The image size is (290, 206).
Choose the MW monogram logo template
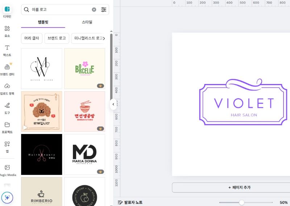coord(42,68)
